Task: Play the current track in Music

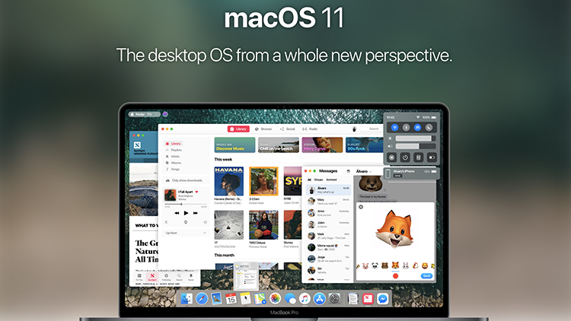Action: tap(186, 213)
